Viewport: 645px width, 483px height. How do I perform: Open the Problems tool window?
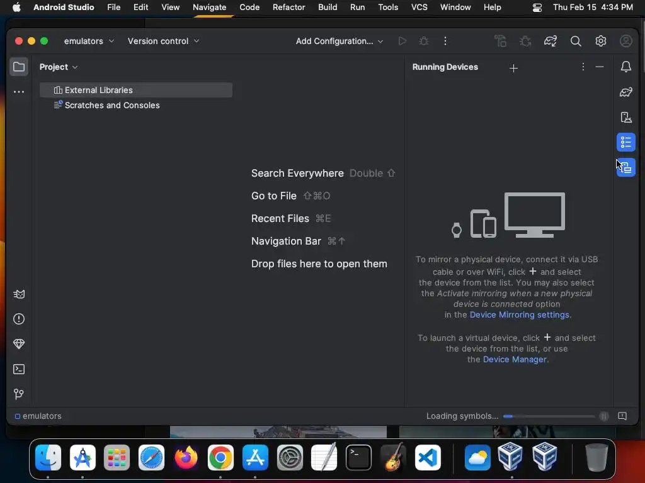click(19, 319)
